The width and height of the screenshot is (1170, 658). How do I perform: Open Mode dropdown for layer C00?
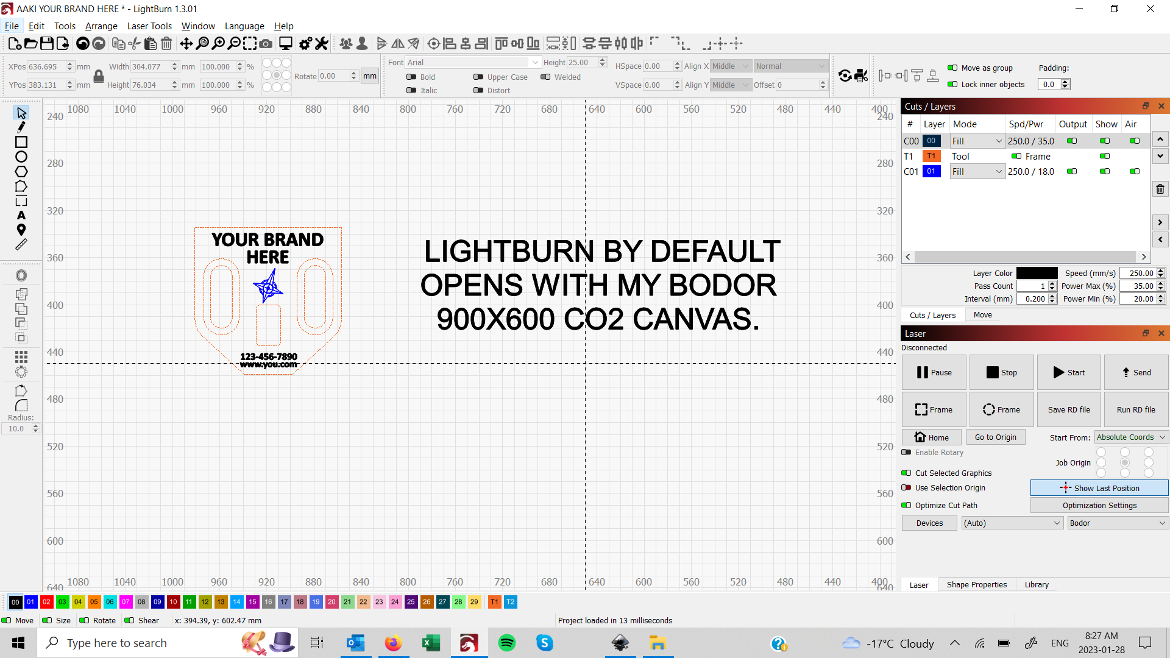point(977,141)
